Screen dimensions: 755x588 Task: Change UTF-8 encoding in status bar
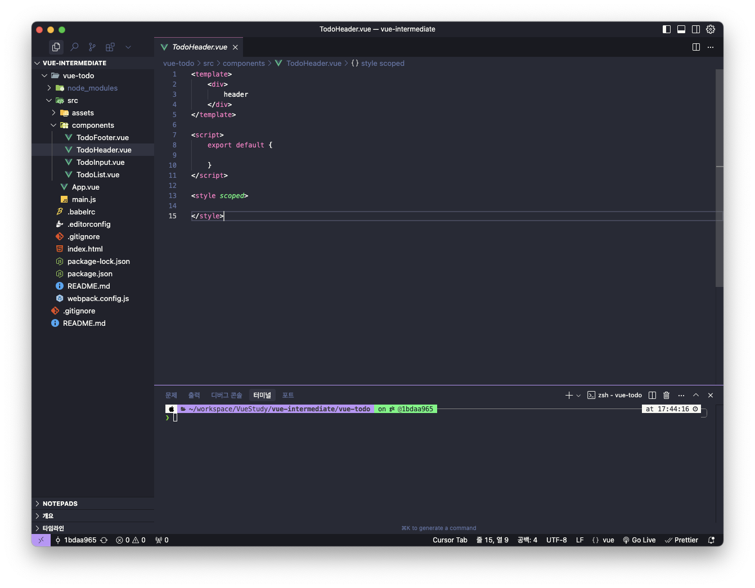pyautogui.click(x=556, y=540)
